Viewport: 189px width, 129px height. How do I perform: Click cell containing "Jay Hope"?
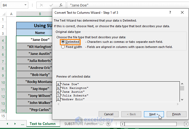pos(34,89)
